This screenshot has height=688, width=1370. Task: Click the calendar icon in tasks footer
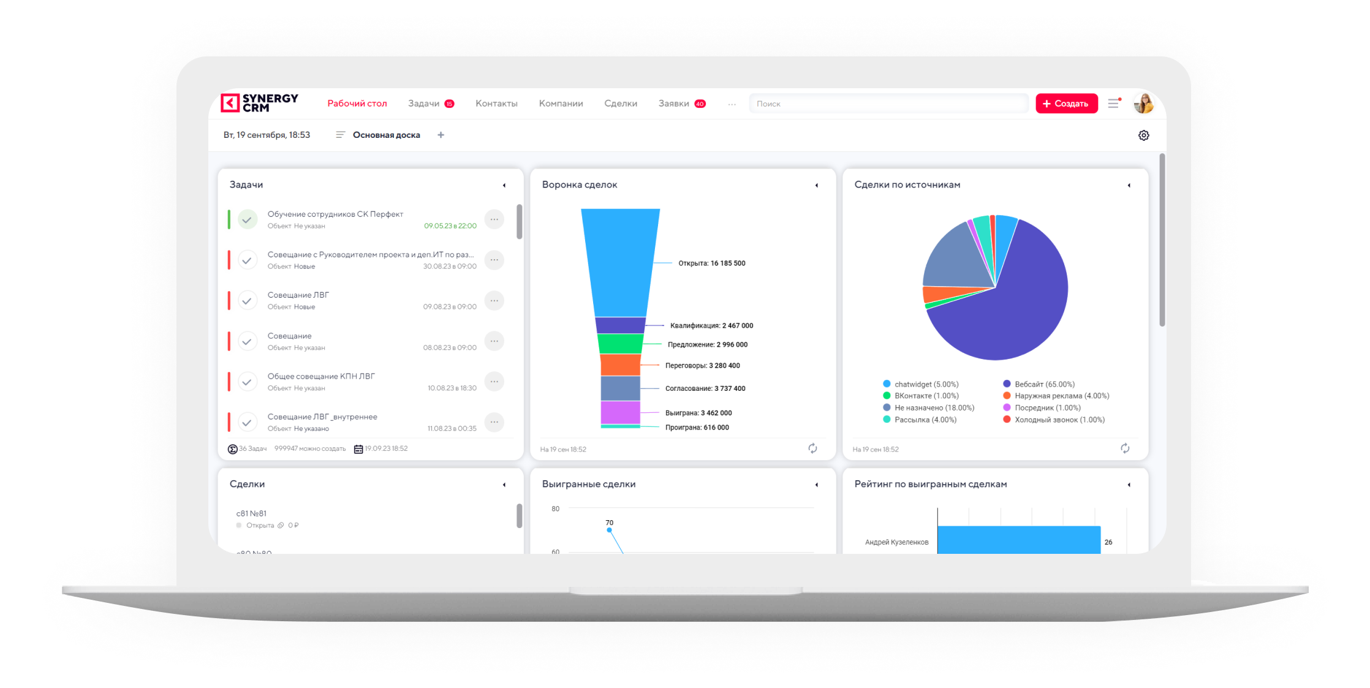point(358,449)
